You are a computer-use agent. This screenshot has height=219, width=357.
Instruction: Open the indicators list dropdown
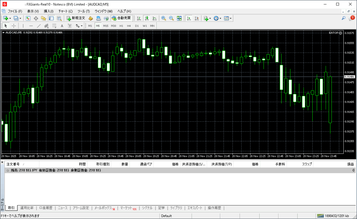tap(210, 18)
